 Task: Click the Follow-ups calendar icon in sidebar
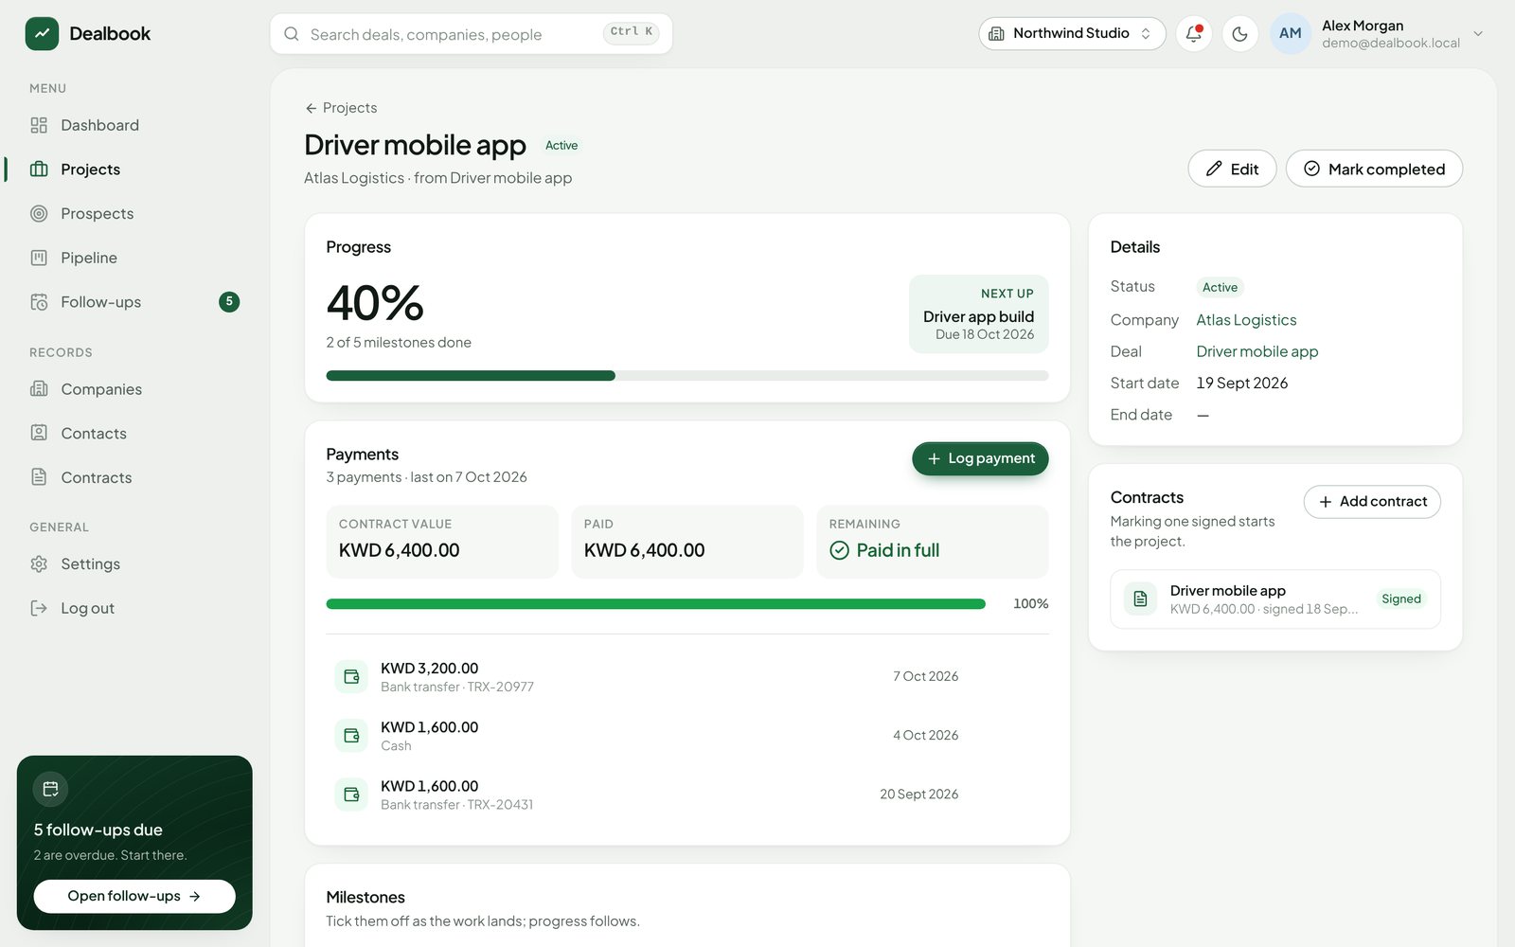pos(39,302)
